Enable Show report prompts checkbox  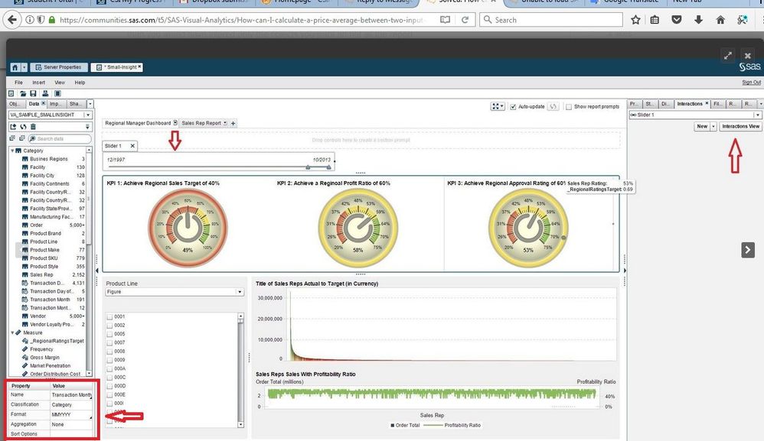tap(569, 107)
